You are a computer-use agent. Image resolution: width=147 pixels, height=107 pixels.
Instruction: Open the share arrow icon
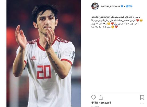101,97
